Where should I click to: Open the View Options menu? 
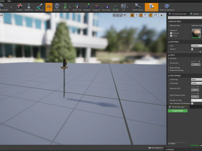pyautogui.click(x=156, y=148)
